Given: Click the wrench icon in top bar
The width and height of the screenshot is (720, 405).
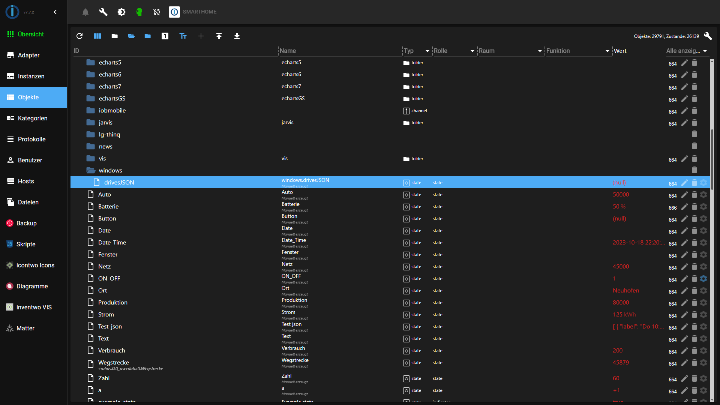Looking at the screenshot, I should [x=103, y=12].
